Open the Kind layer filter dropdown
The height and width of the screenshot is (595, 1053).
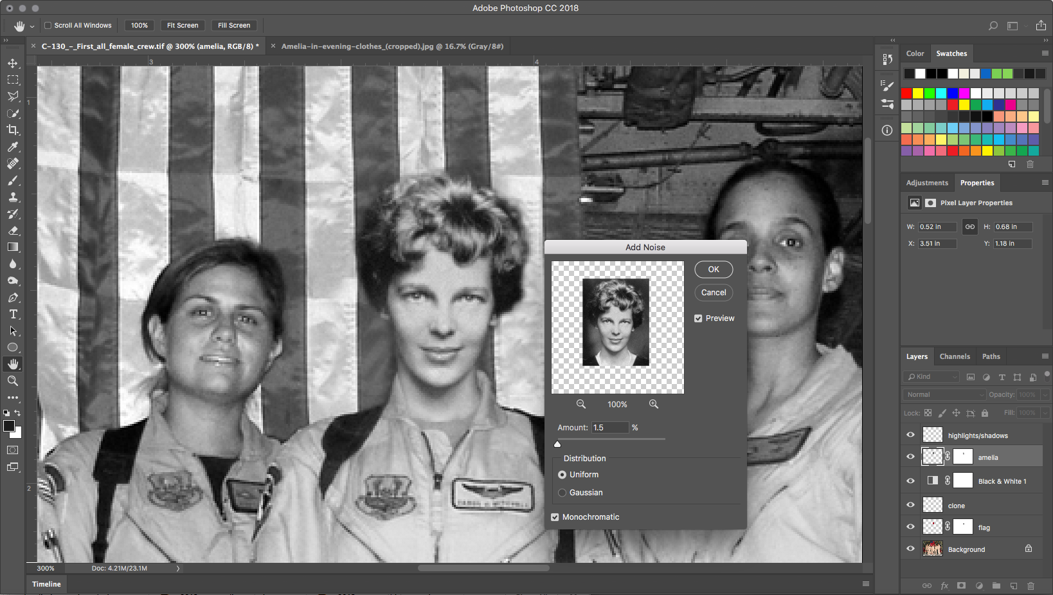(931, 377)
